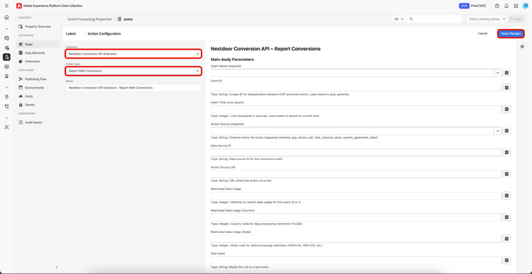
Task: Open data element picker for Action Source URL
Action: (507, 173)
